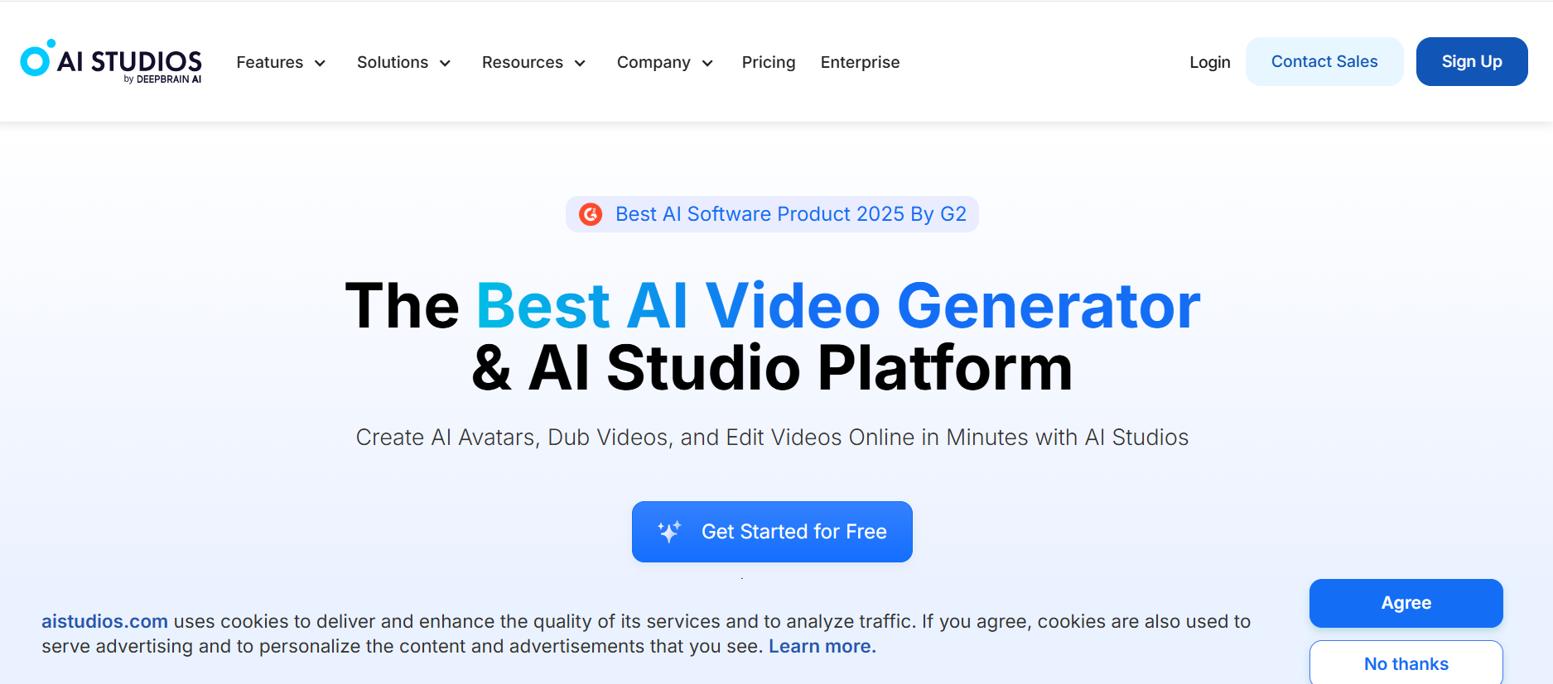Open the Resources menu

pos(523,62)
